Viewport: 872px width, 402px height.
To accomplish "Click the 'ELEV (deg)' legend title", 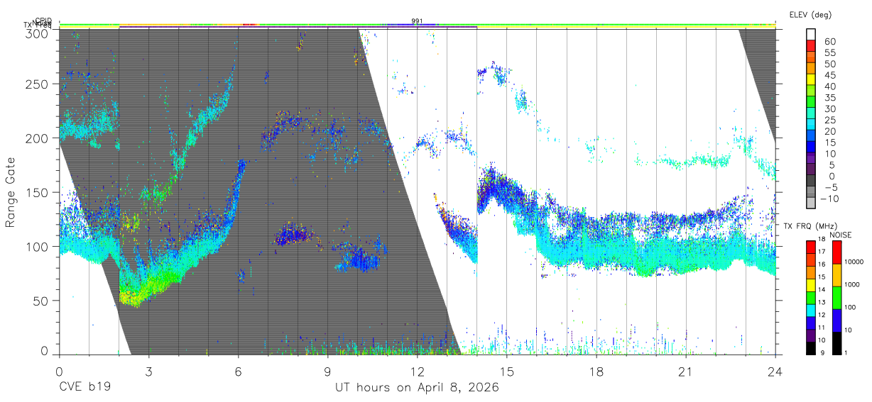I will 810,15.
